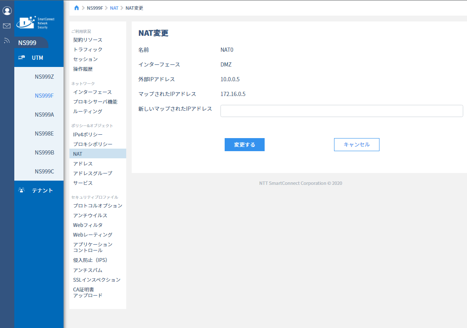This screenshot has width=467, height=328.
Task: Click the 変更する button
Action: coord(244,144)
